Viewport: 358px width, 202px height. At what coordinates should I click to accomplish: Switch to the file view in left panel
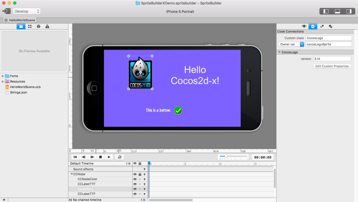(21, 26)
